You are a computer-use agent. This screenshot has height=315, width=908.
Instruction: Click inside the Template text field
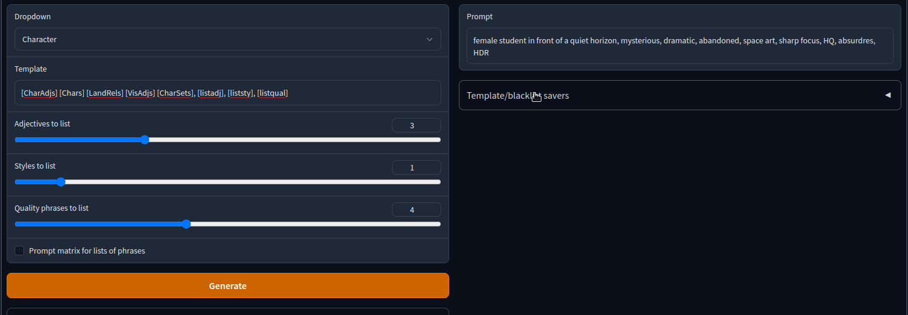click(x=362, y=93)
